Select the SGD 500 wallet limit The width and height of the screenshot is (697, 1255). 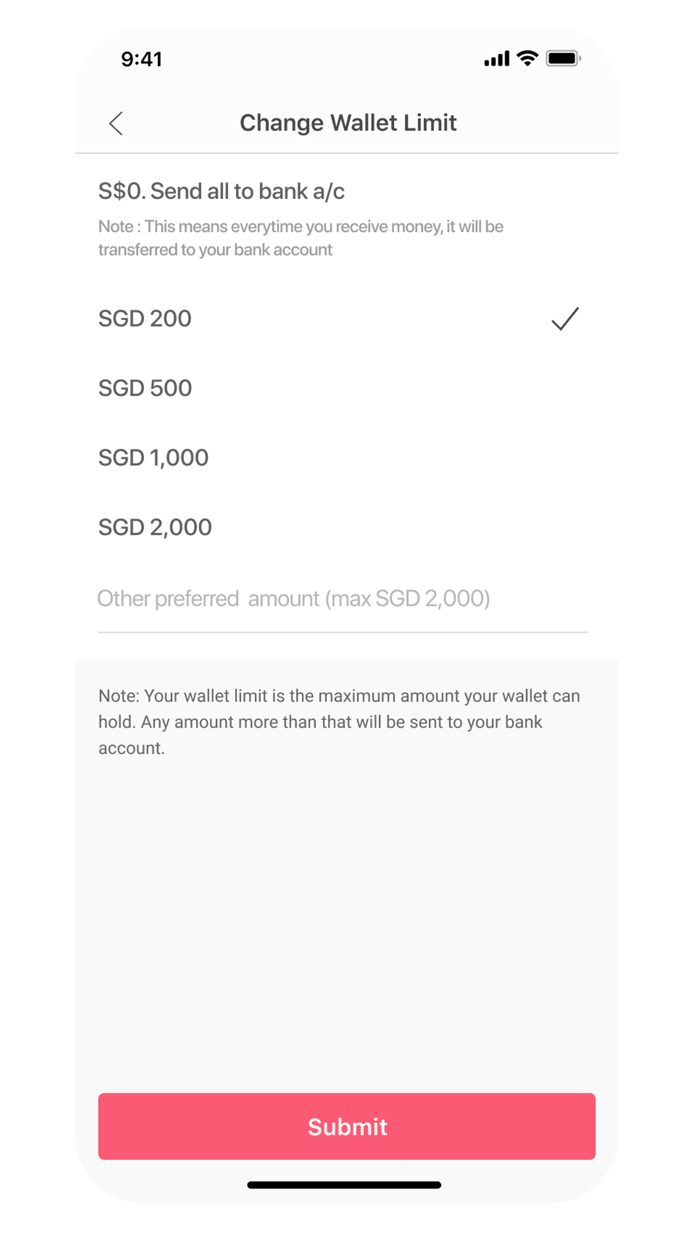[x=347, y=388]
